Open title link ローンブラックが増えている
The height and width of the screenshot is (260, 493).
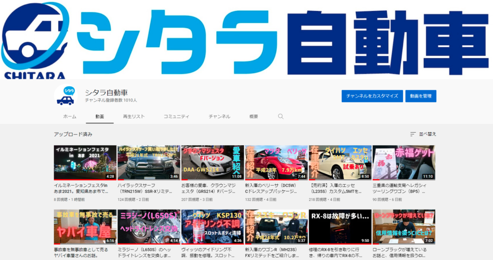(x=400, y=253)
